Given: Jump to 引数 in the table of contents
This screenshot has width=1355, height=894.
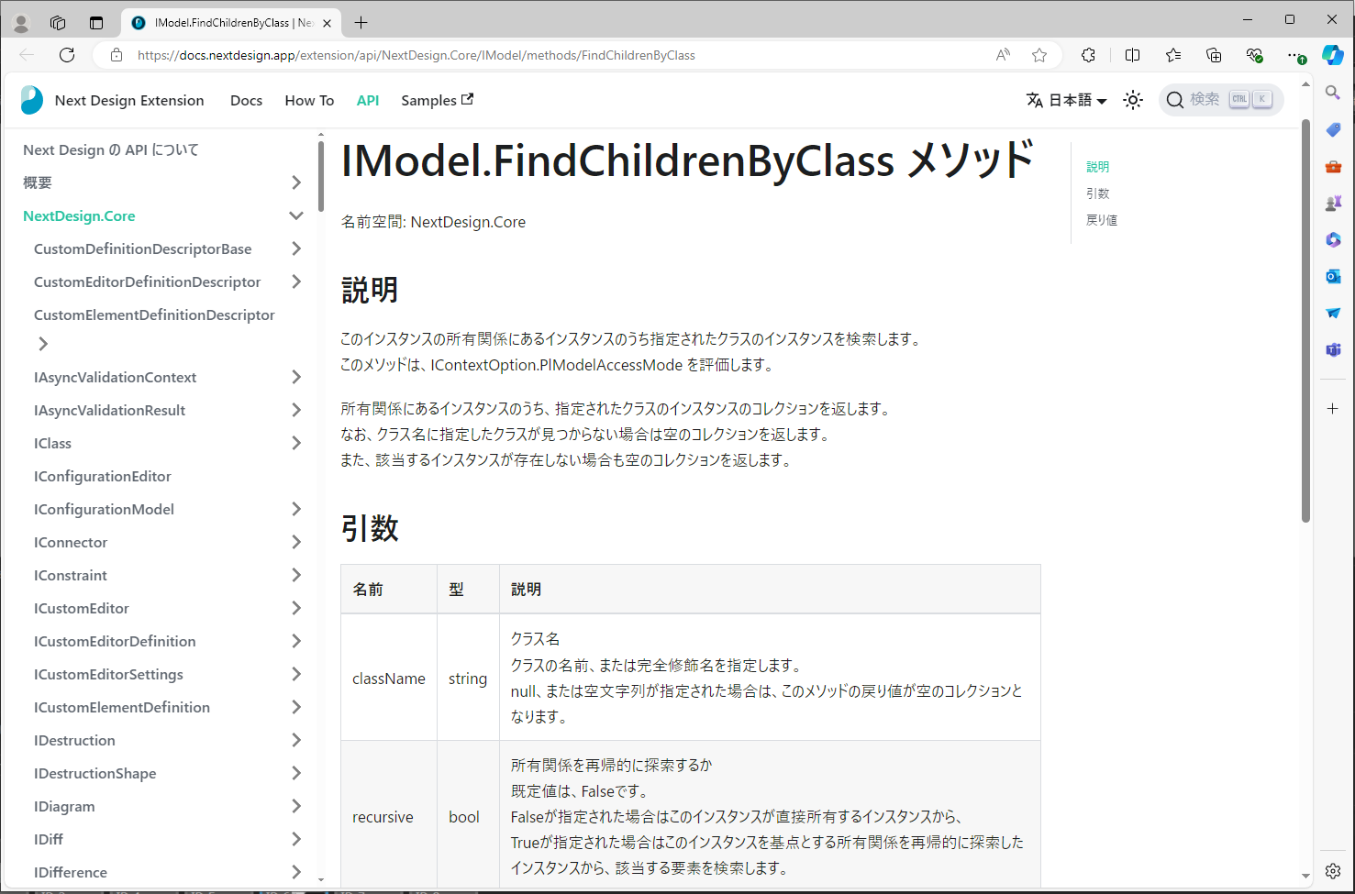Looking at the screenshot, I should click(x=1097, y=193).
